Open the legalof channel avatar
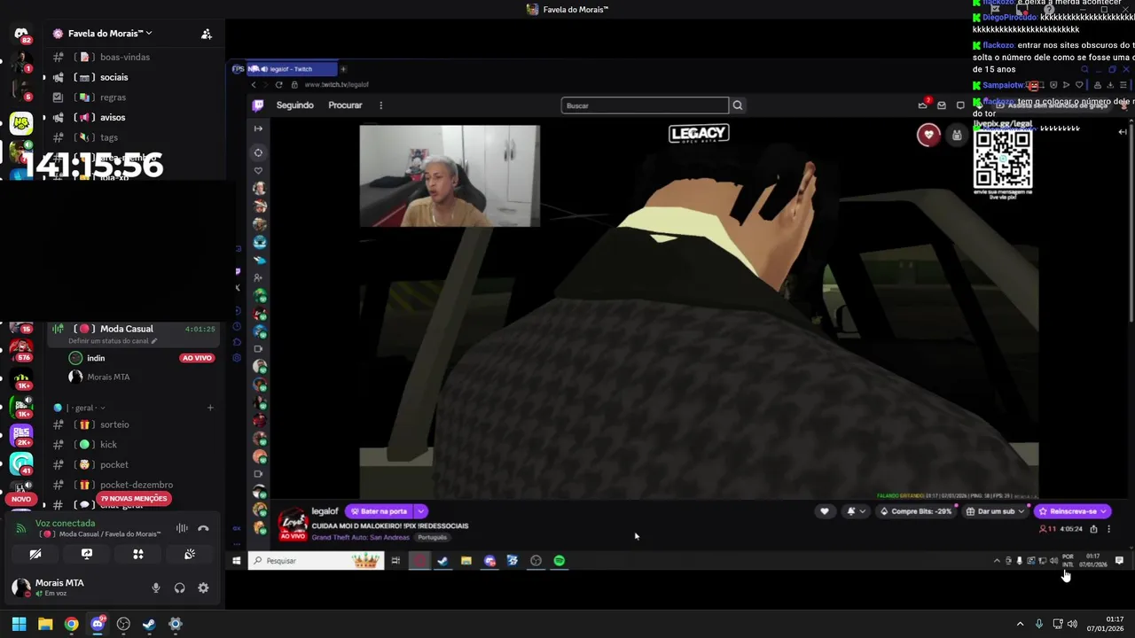Image resolution: width=1135 pixels, height=638 pixels. [x=293, y=524]
